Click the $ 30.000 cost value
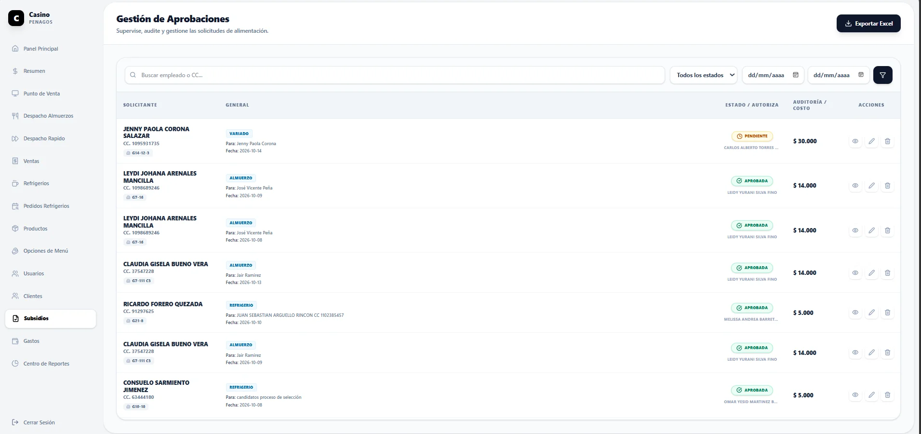 805,141
